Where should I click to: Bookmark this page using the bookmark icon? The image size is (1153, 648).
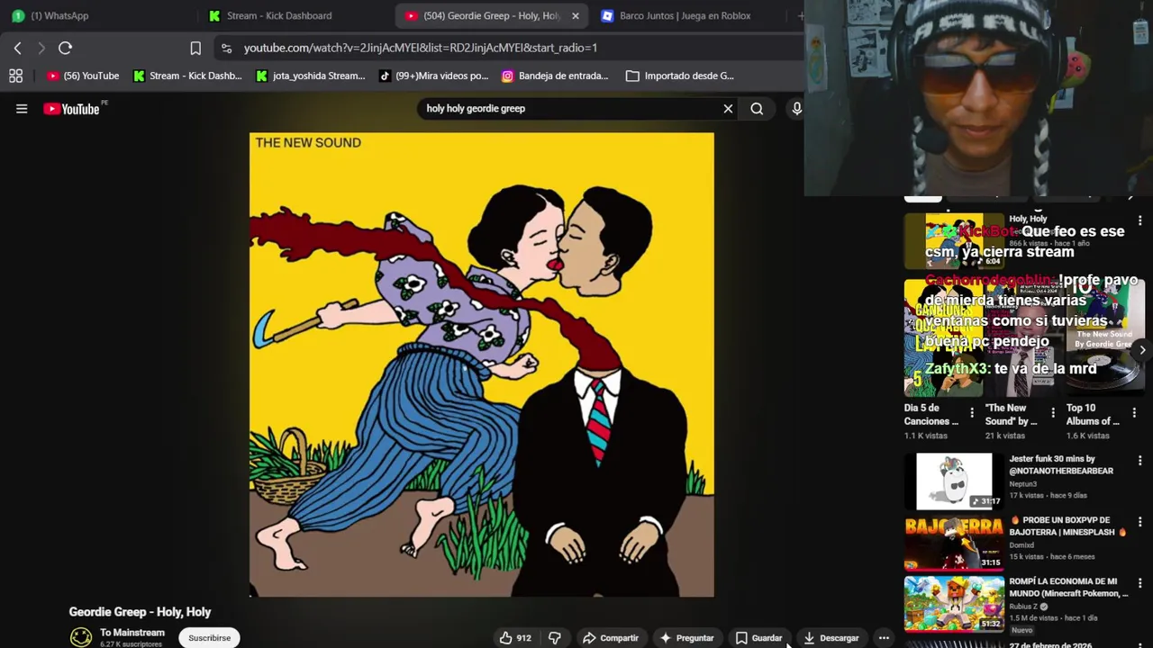(195, 48)
